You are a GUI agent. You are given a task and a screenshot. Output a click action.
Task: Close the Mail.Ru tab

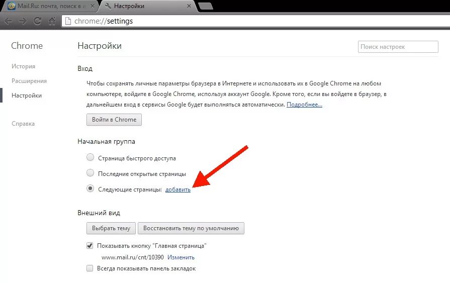pyautogui.click(x=93, y=6)
